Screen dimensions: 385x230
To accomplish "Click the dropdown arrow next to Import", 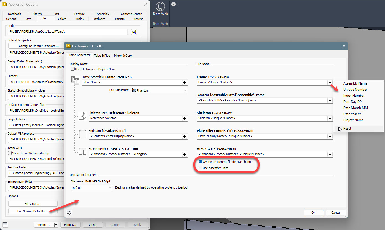I will pos(56,225).
